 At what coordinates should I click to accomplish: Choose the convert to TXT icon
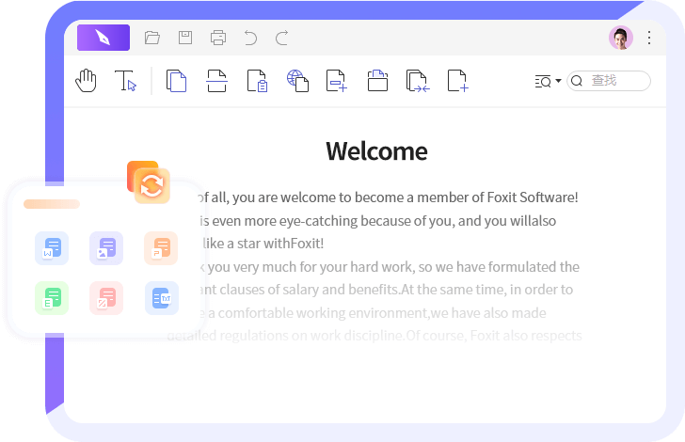[161, 298]
